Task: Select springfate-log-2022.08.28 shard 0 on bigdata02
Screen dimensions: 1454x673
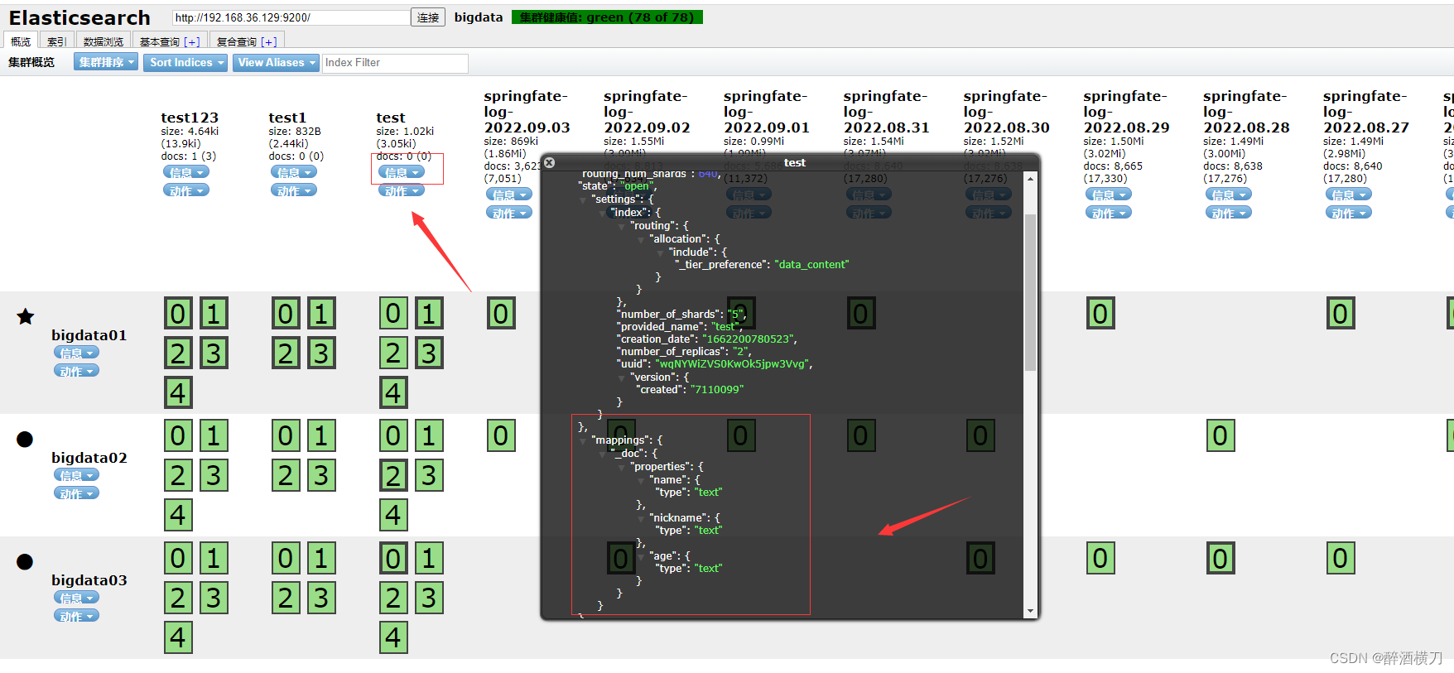Action: point(1220,435)
